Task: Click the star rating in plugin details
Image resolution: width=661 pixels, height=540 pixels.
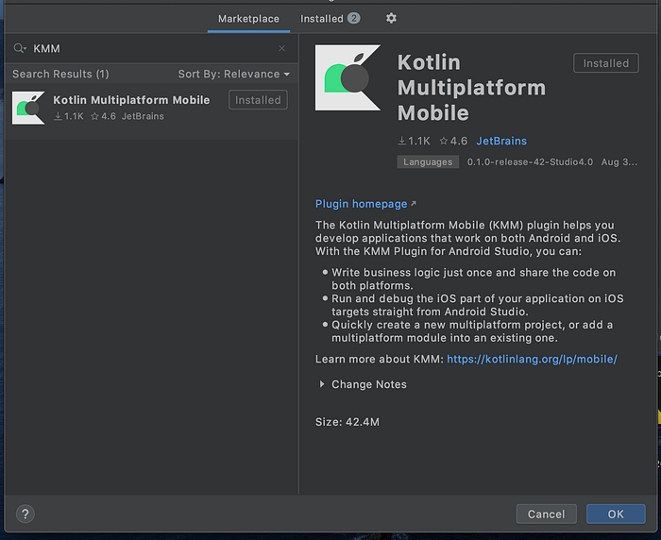Action: point(453,141)
